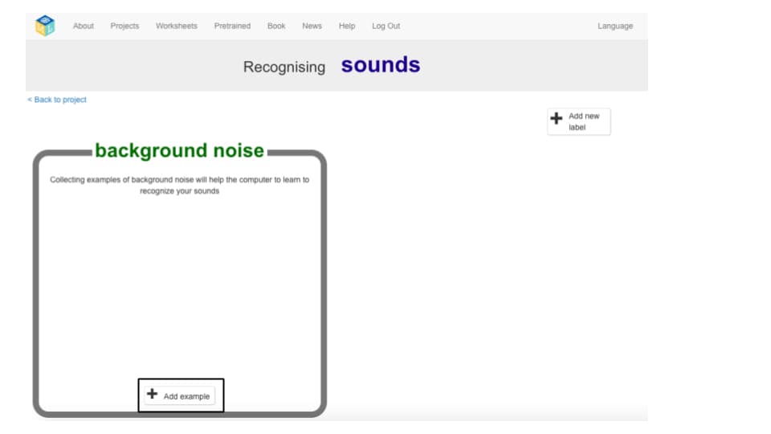Click the plus icon on Add example
This screenshot has height=434, width=771.
[x=153, y=394]
